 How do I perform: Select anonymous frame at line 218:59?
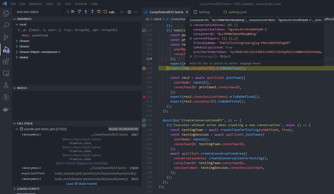pos(77,168)
